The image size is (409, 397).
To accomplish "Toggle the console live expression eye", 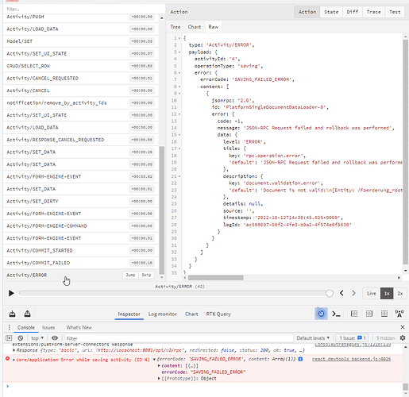I will 55,338.
